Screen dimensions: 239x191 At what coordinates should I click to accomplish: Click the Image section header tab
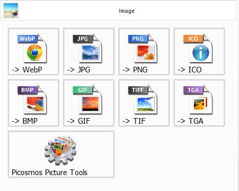[x=118, y=11]
